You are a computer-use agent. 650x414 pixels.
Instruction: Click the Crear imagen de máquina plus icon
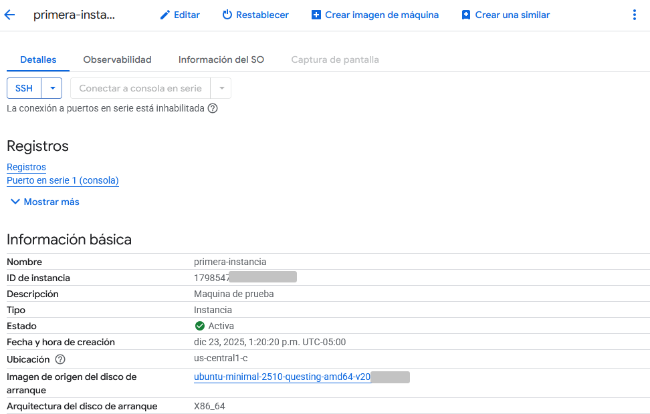316,15
